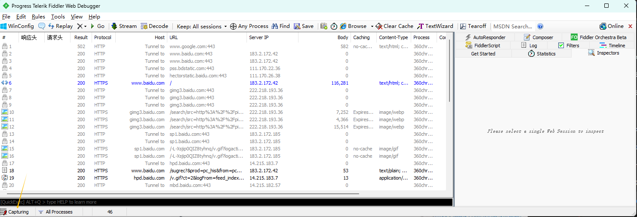Expand the Browse dropdown arrow
This screenshot has width=637, height=217.
(x=372, y=26)
